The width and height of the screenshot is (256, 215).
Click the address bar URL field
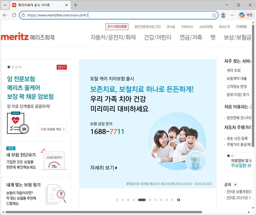pos(116,15)
